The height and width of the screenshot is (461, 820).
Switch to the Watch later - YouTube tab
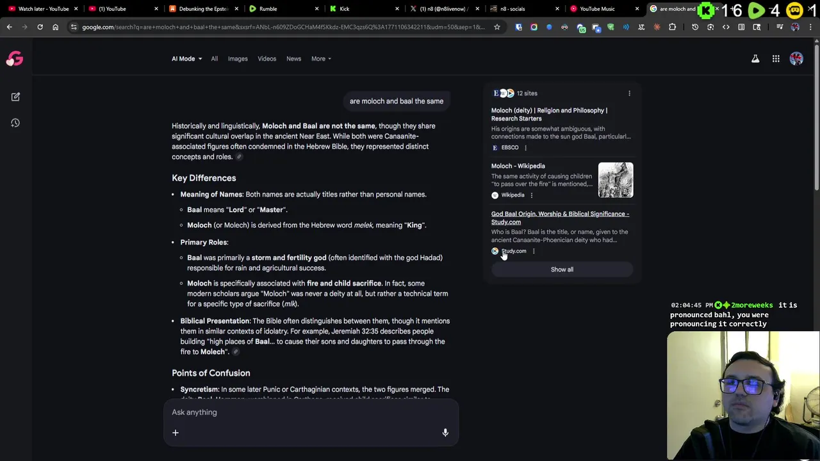(42, 9)
